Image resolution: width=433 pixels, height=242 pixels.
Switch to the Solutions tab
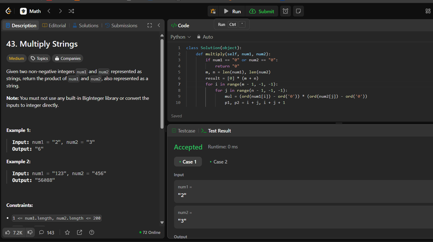click(86, 26)
